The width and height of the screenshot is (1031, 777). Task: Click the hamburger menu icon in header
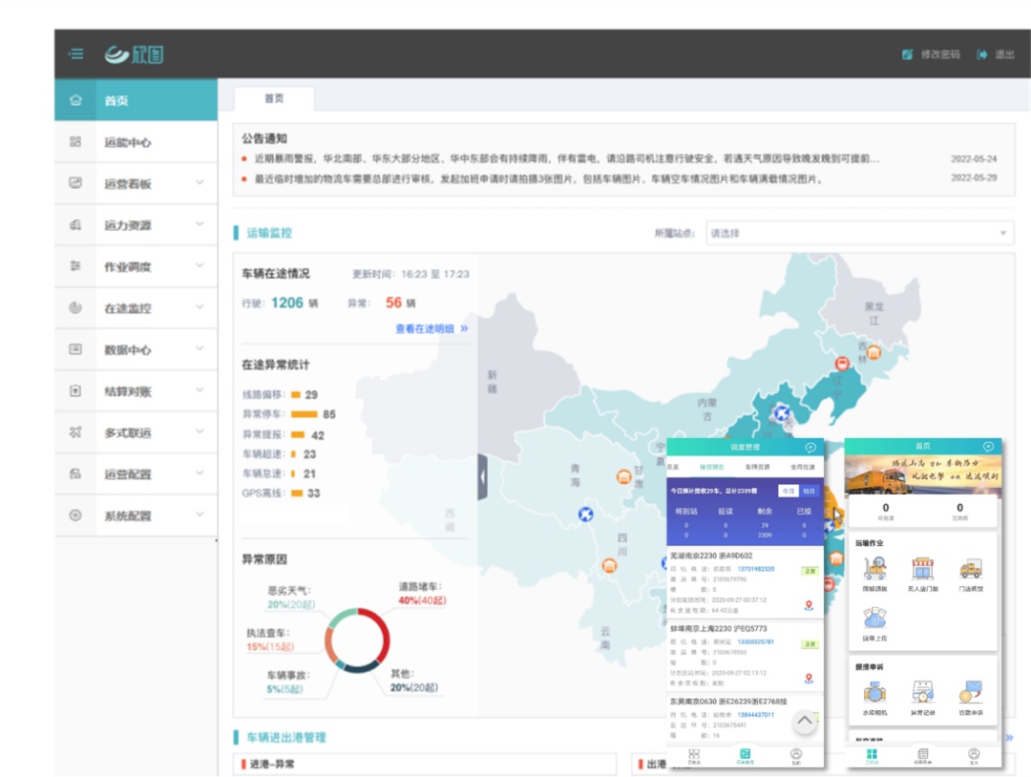[x=76, y=54]
